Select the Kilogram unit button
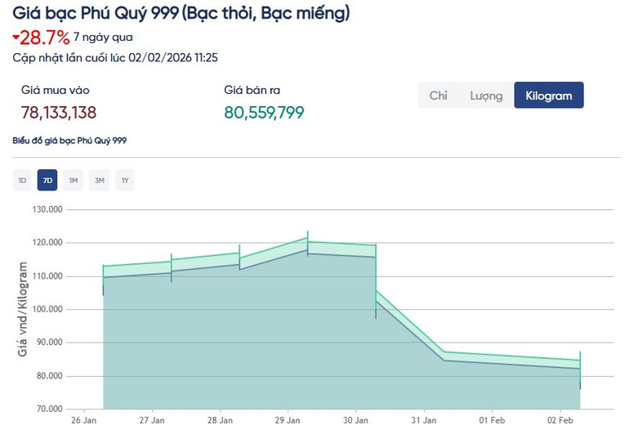Viewport: 629px width, 434px height. pos(548,96)
